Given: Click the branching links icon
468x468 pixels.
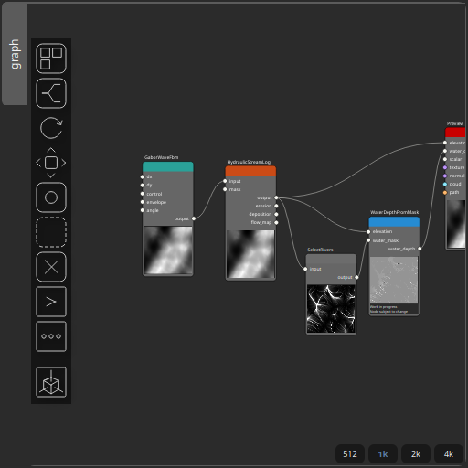Looking at the screenshot, I should coord(51,93).
